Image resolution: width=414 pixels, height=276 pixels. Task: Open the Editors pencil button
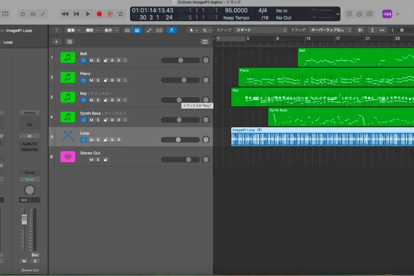point(43,14)
